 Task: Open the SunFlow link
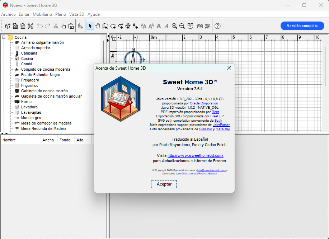[206, 129]
